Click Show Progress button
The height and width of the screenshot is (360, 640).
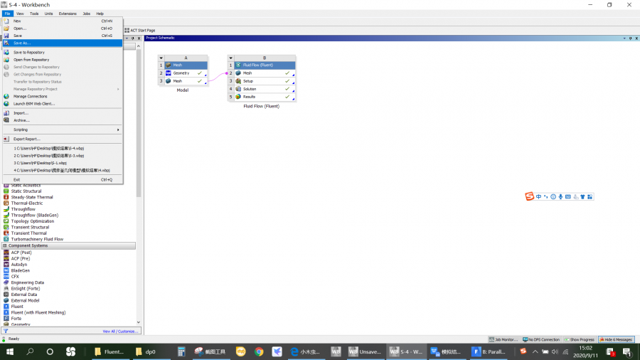point(579,339)
